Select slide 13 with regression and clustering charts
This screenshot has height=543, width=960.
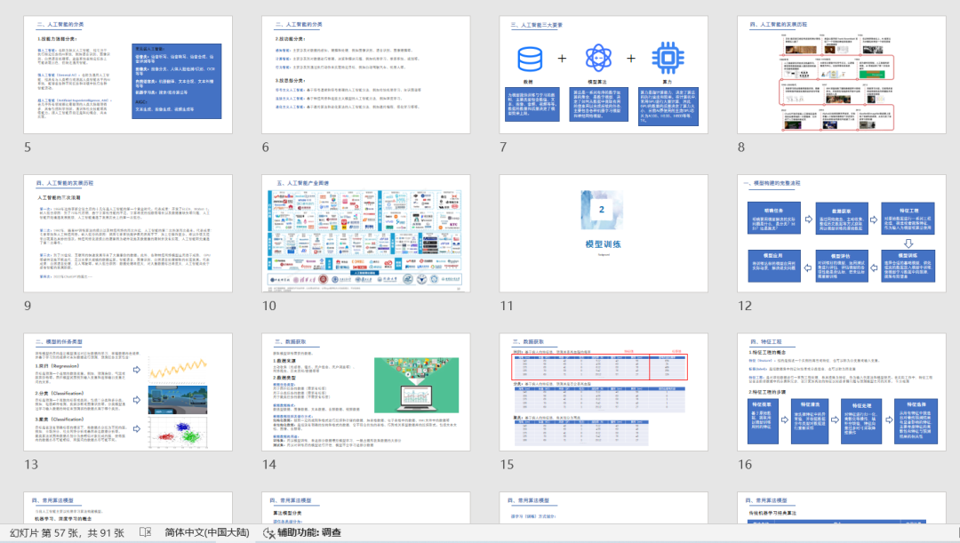pos(128,392)
